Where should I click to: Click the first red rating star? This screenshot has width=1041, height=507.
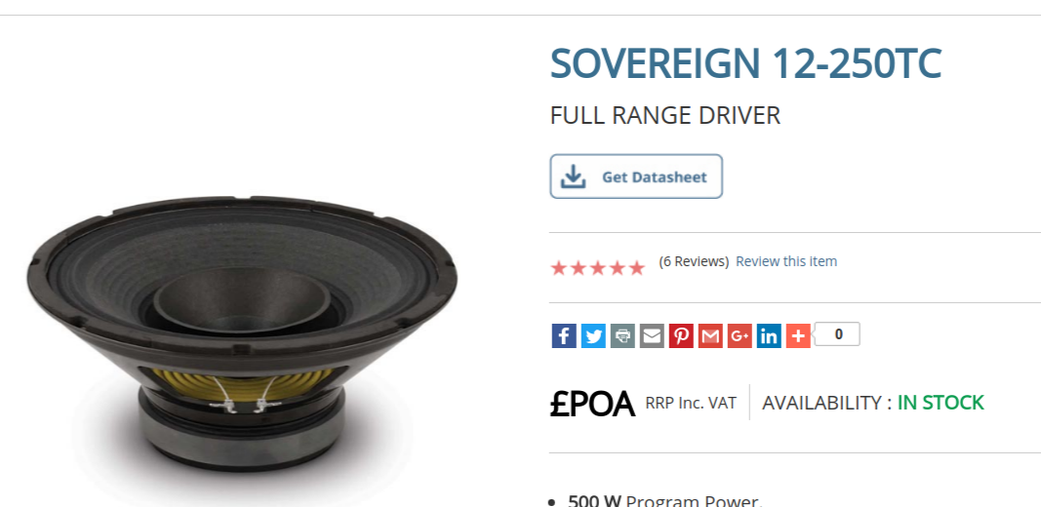pyautogui.click(x=559, y=268)
